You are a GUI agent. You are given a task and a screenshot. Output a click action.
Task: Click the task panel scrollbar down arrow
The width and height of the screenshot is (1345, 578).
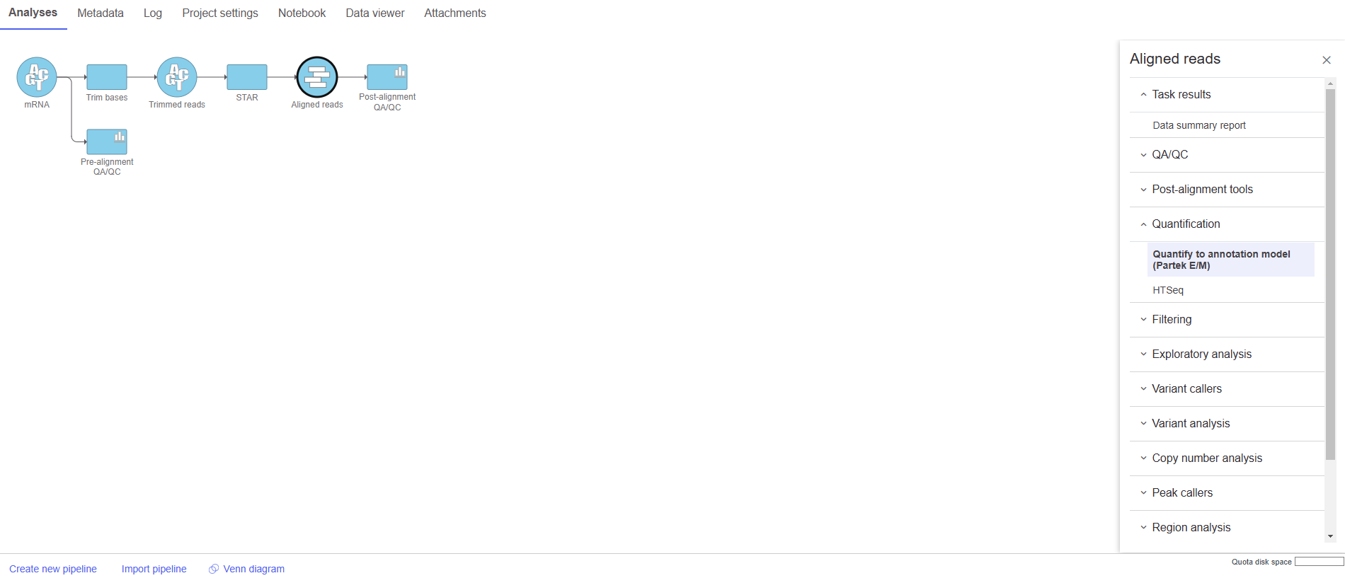[x=1331, y=536]
